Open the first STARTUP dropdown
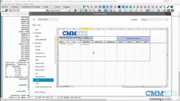This screenshot has height=101, width=180. point(10,7)
